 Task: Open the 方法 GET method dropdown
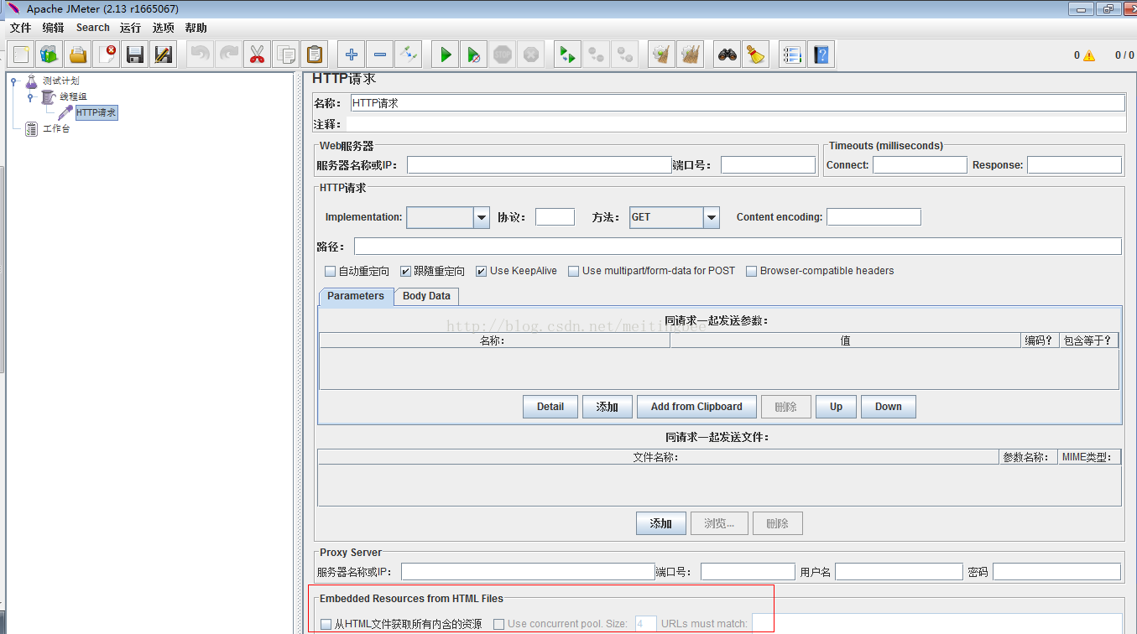point(712,217)
